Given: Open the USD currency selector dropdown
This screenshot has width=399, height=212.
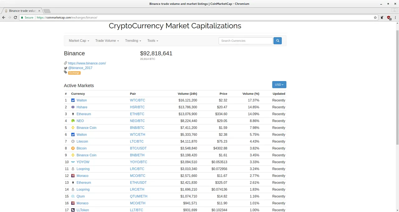Looking at the screenshot, I should point(279,84).
